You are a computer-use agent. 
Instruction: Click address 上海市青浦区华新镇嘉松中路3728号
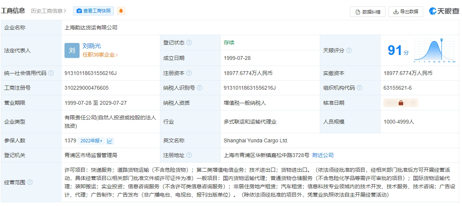click(266, 155)
